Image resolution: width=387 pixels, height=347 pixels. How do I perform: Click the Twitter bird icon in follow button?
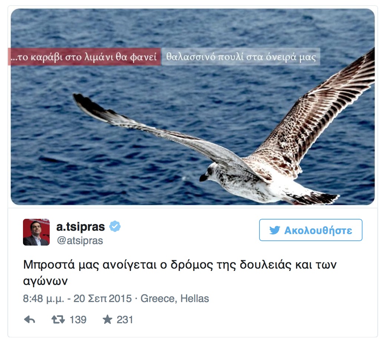point(275,230)
